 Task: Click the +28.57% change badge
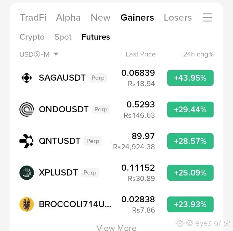(x=190, y=141)
